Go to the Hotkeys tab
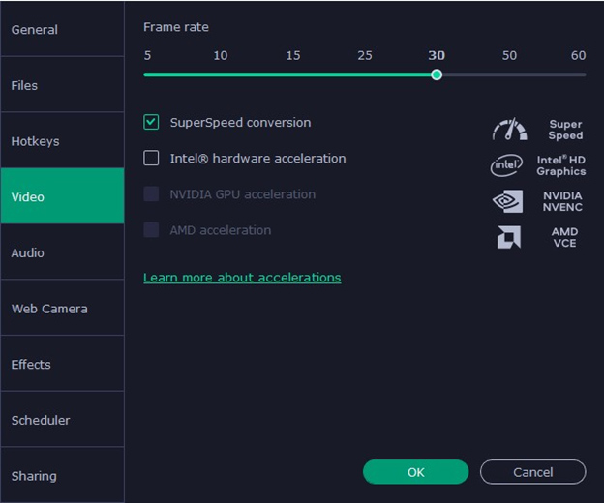The image size is (604, 503). pos(62,141)
